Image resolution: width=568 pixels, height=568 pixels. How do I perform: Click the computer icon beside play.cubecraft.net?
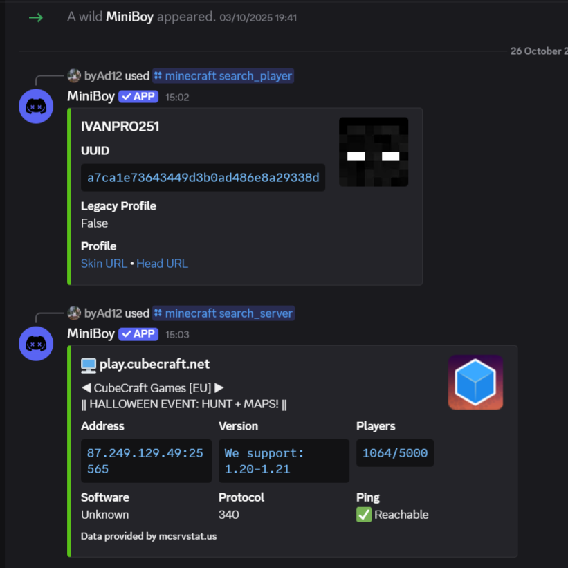pos(89,365)
